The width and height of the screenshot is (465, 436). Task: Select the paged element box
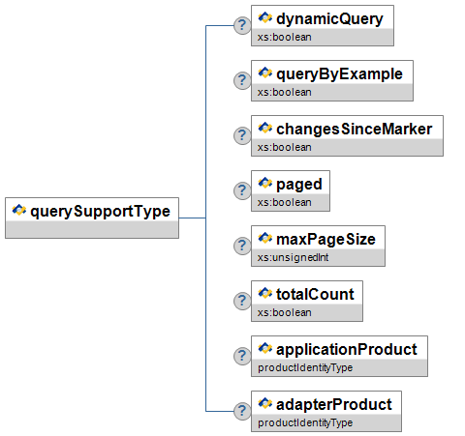[291, 190]
